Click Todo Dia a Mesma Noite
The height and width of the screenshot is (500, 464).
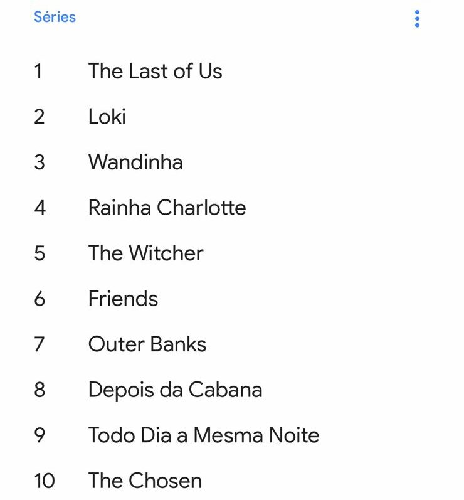coord(204,435)
